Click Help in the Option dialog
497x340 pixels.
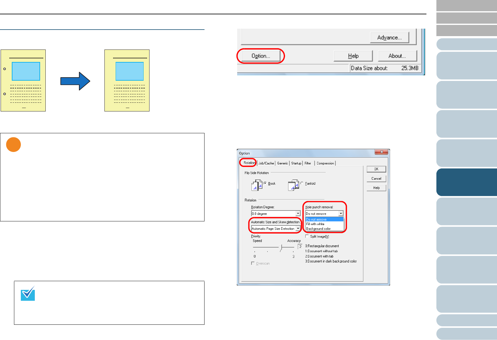point(376,188)
